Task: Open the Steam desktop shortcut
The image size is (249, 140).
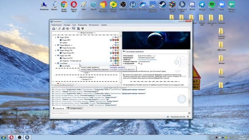Action: [x=163, y=5]
